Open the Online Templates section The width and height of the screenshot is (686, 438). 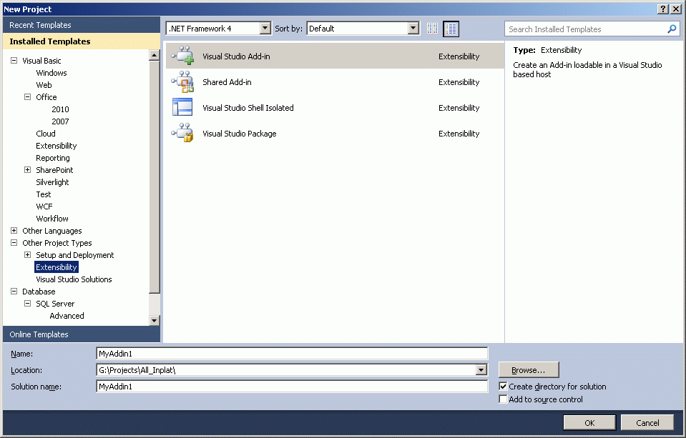82,334
